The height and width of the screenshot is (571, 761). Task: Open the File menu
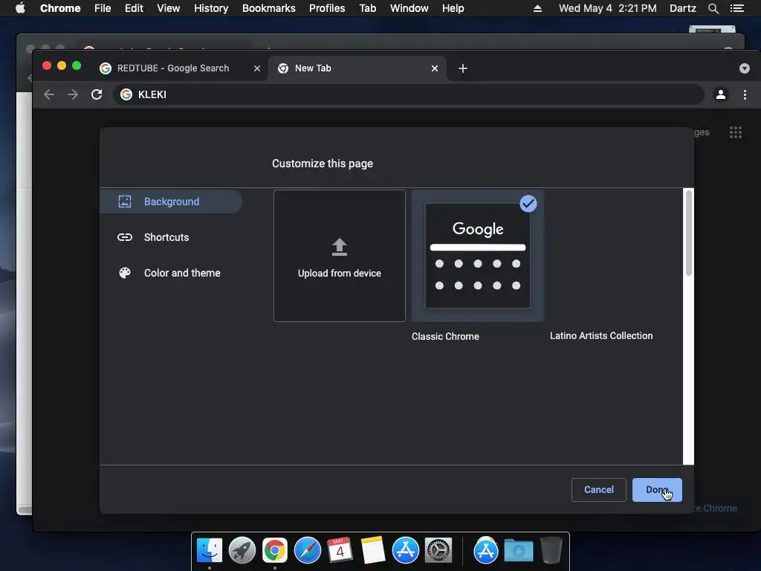[103, 8]
